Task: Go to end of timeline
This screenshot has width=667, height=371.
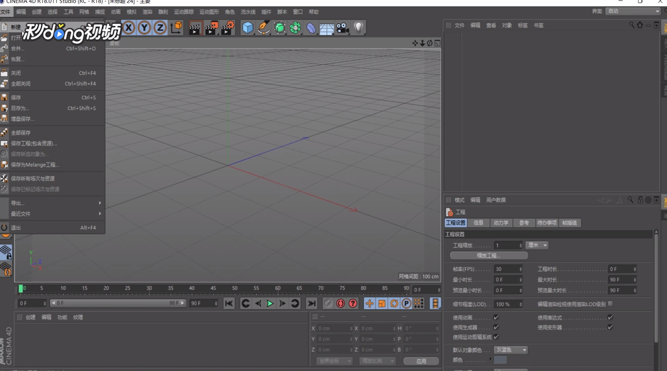Action: [x=311, y=304]
